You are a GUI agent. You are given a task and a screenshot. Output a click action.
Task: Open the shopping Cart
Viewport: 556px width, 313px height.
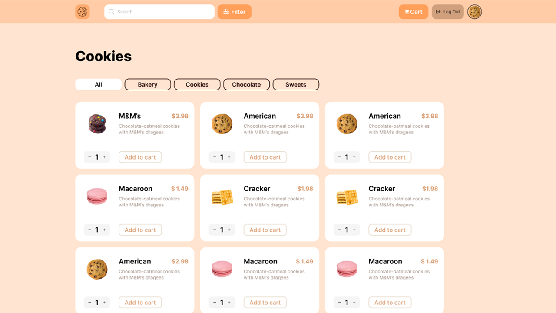(x=413, y=12)
